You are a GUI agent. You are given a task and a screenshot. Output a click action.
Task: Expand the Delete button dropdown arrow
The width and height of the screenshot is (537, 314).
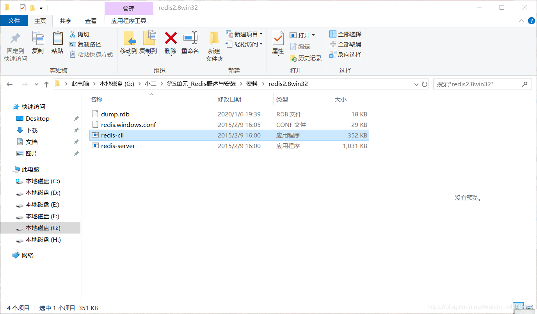coord(171,55)
